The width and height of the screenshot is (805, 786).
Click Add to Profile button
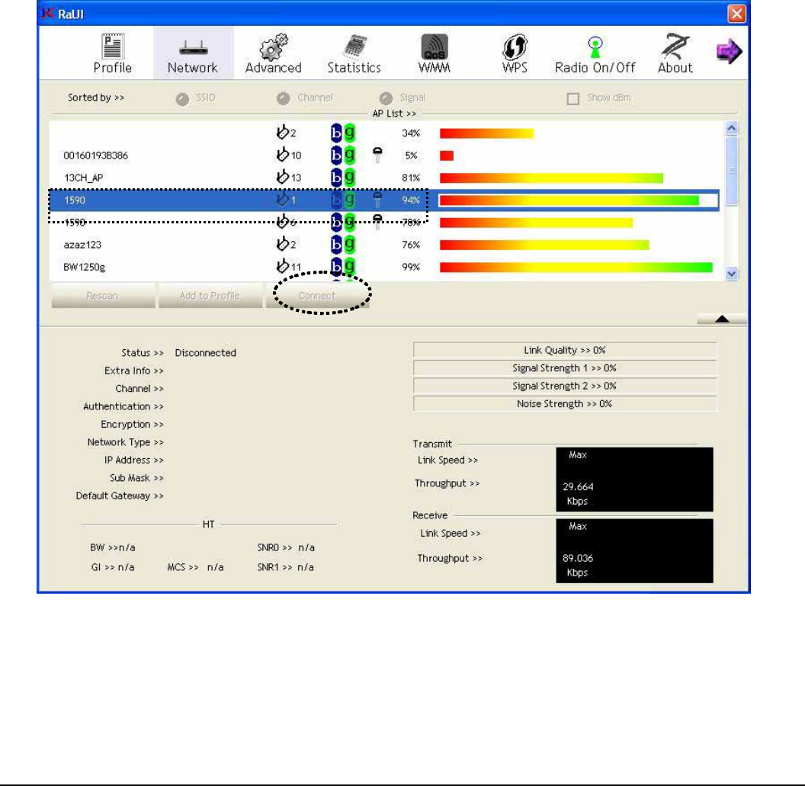210,296
